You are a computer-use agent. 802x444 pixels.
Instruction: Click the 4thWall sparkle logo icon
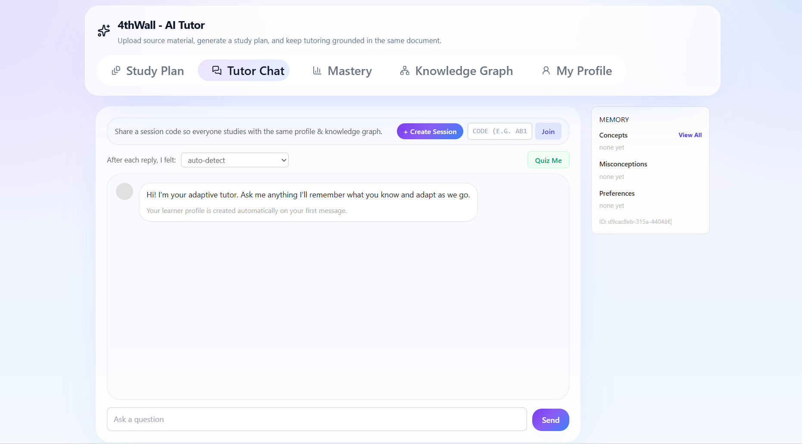[104, 31]
